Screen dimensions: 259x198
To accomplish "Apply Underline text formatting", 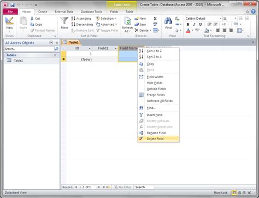I will click(201, 25).
